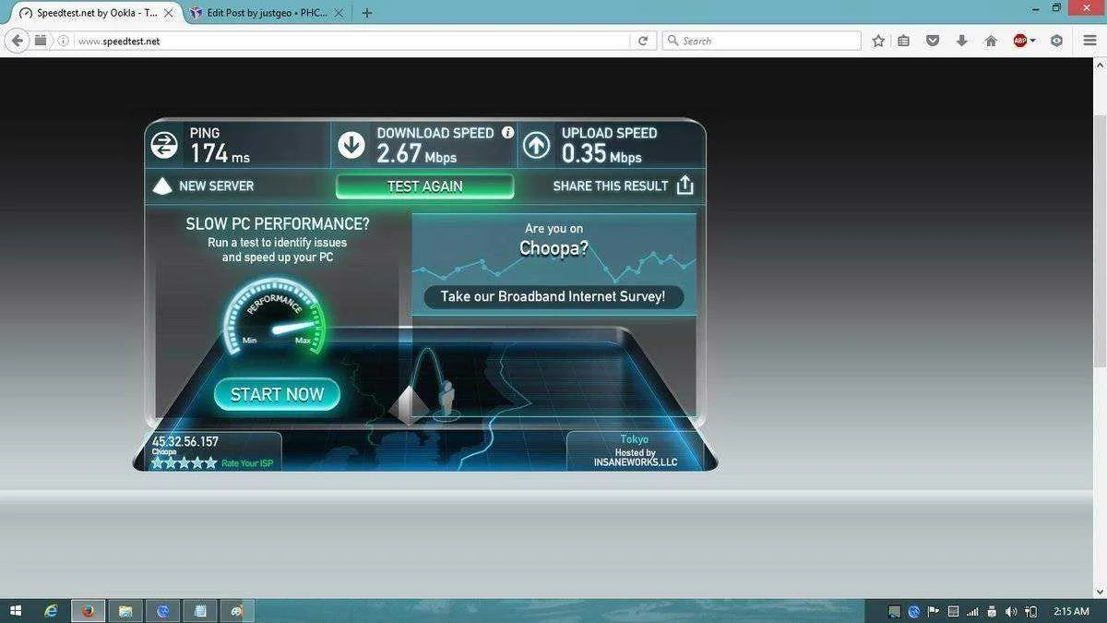1107x623 pixels.
Task: Click Hosted by INSANEWORKS,LLC text
Action: tap(635, 457)
